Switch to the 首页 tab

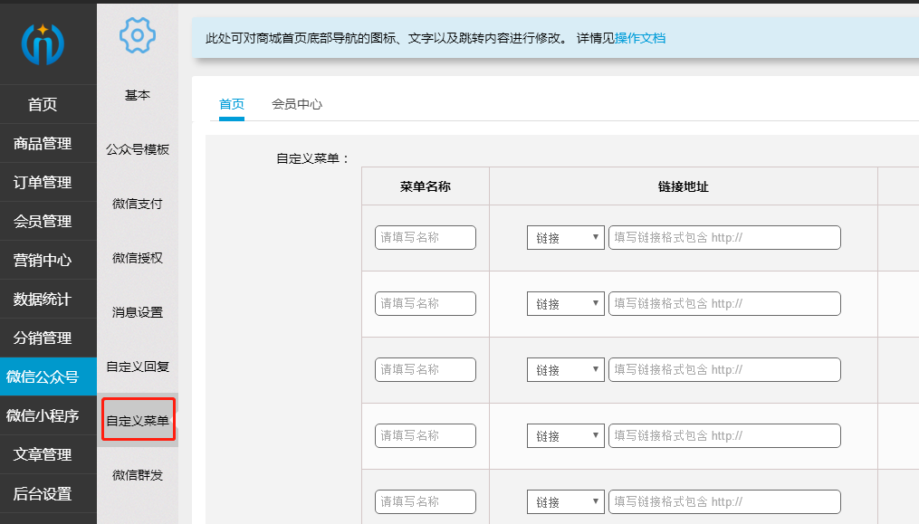pos(231,104)
